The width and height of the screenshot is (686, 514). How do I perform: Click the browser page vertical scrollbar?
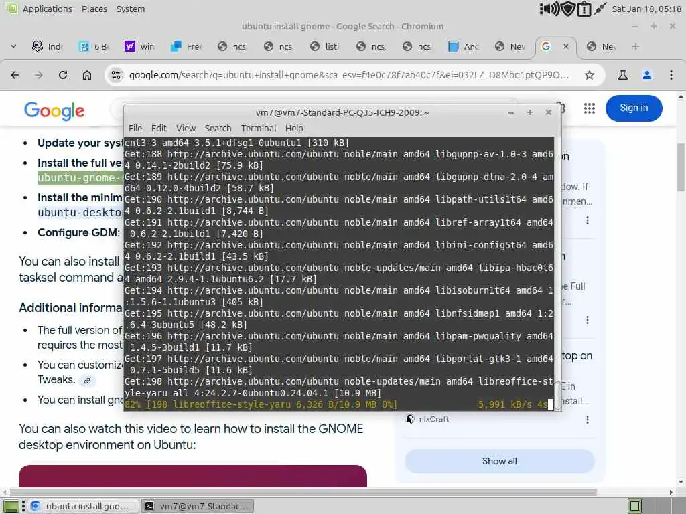(x=681, y=167)
